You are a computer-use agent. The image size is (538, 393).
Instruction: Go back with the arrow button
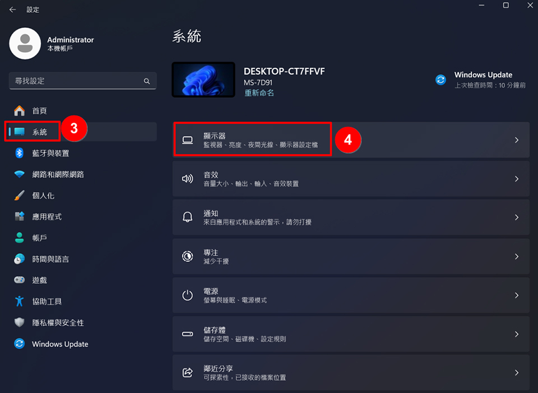(13, 10)
